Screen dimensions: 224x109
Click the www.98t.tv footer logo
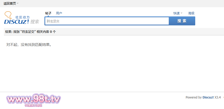tap(33, 99)
